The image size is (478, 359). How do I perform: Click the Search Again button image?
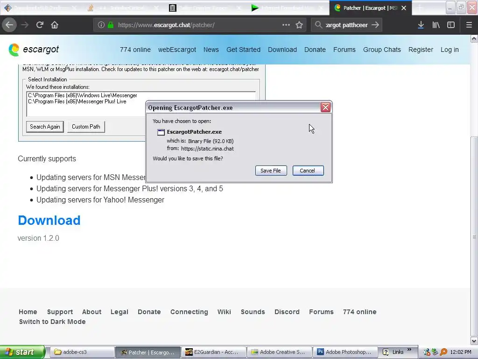pyautogui.click(x=45, y=127)
